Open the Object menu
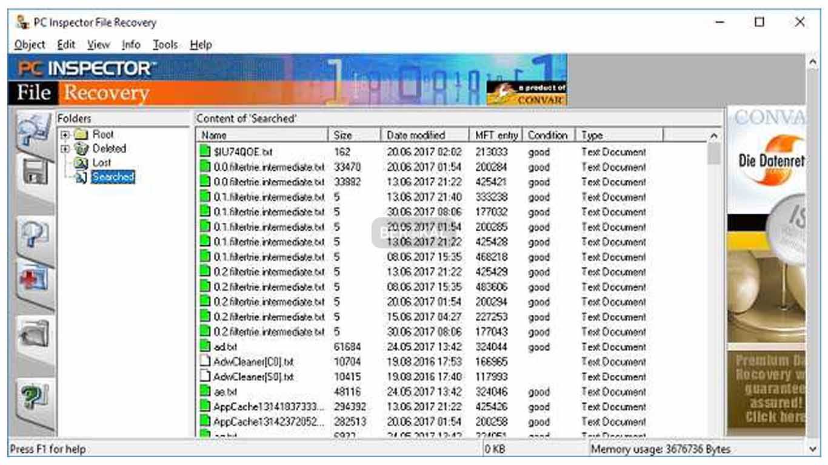The height and width of the screenshot is (465, 828). [28, 44]
